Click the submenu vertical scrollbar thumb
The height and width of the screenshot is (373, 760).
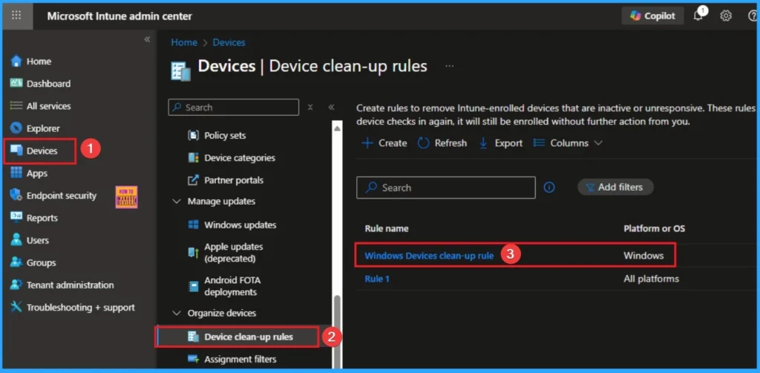(337, 331)
